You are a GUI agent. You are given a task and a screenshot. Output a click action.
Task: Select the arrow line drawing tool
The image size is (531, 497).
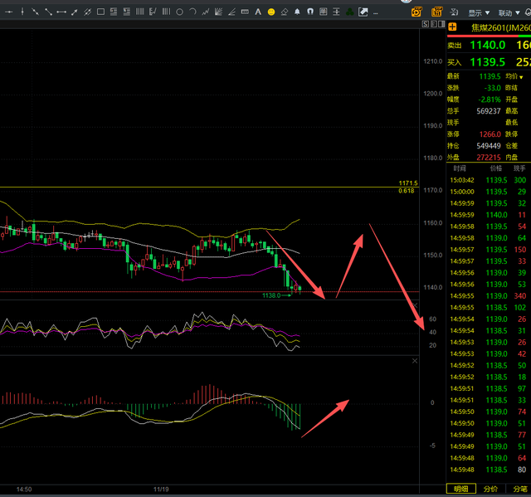74,12
